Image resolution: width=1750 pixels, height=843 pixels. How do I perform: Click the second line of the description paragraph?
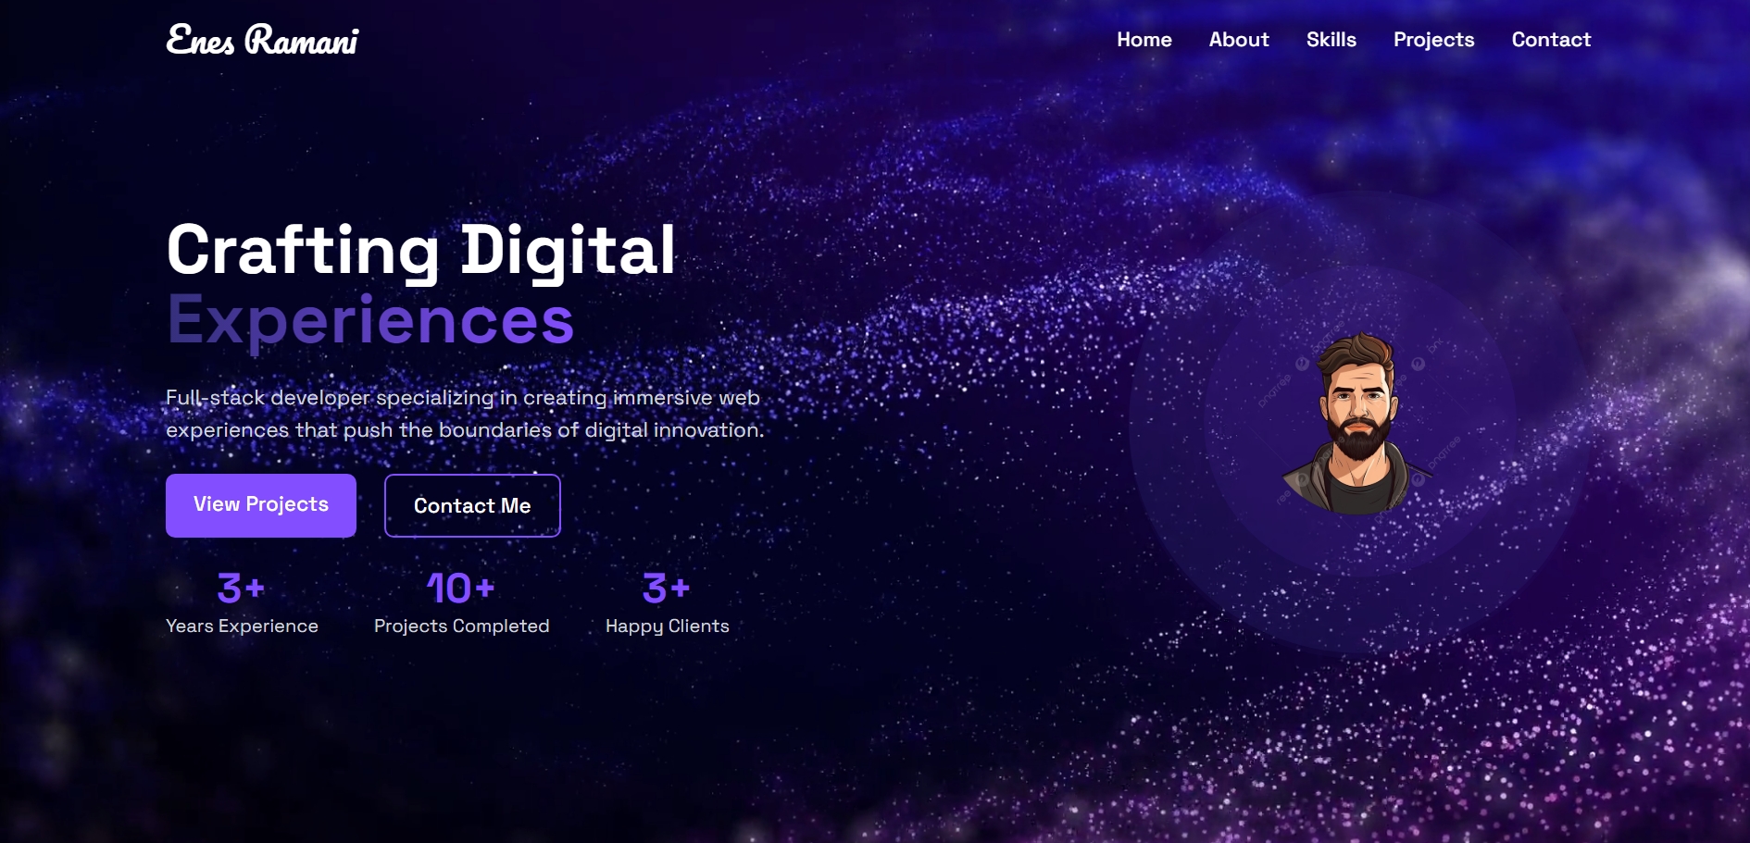coord(465,430)
